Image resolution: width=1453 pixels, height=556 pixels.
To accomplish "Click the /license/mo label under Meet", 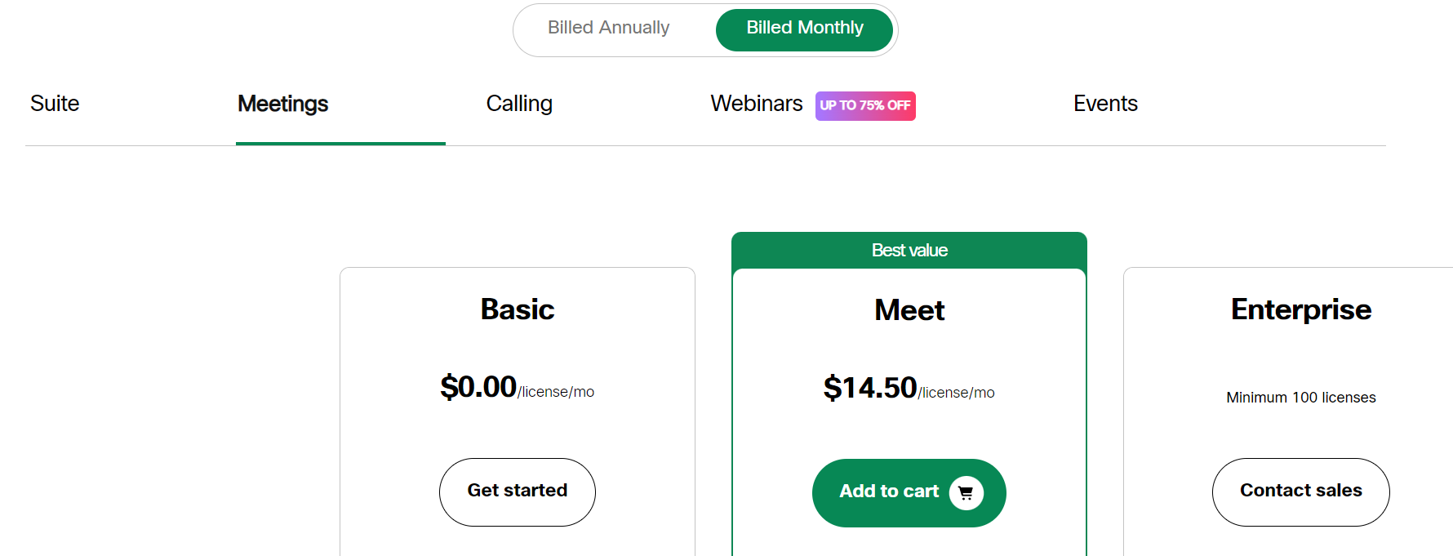I will [x=957, y=394].
